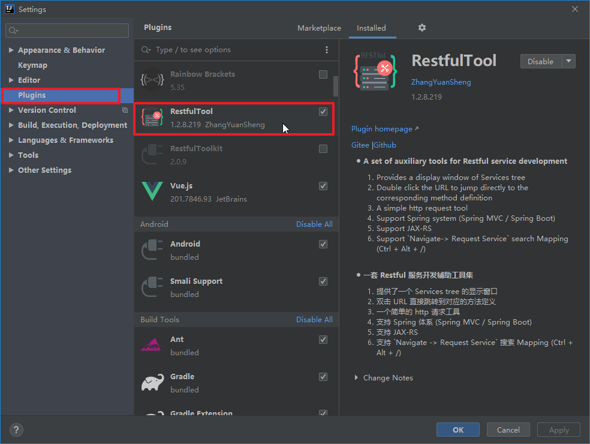Expand the Other Settings node

[x=11, y=170]
